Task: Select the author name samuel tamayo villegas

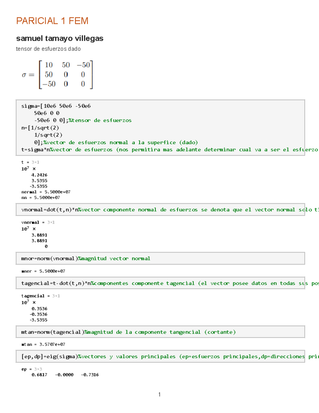Action: point(60,38)
